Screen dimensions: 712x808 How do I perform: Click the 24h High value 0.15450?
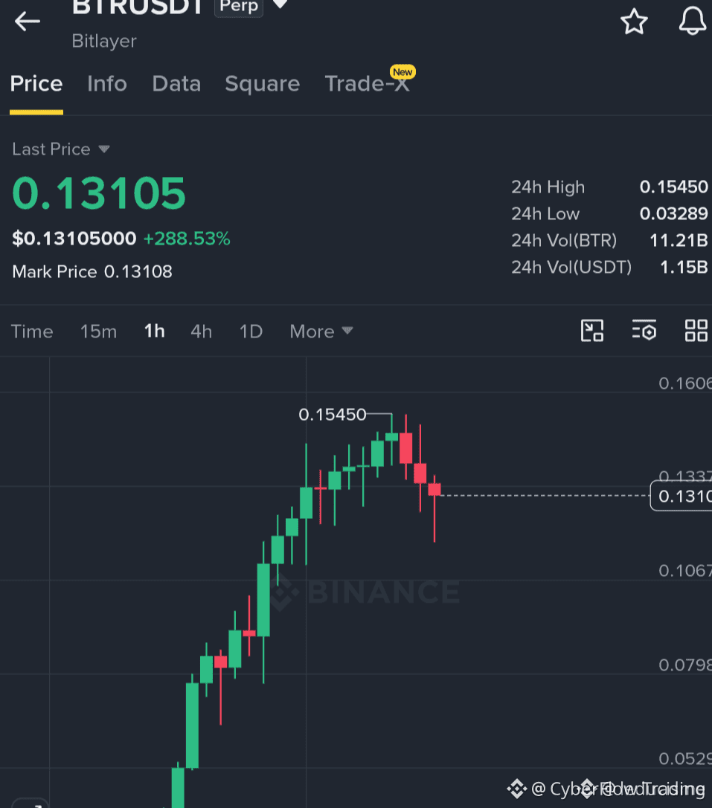click(673, 187)
